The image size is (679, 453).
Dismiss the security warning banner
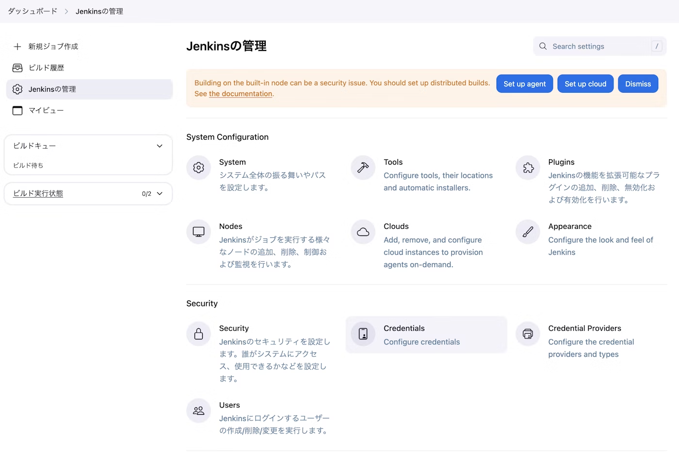pos(638,84)
